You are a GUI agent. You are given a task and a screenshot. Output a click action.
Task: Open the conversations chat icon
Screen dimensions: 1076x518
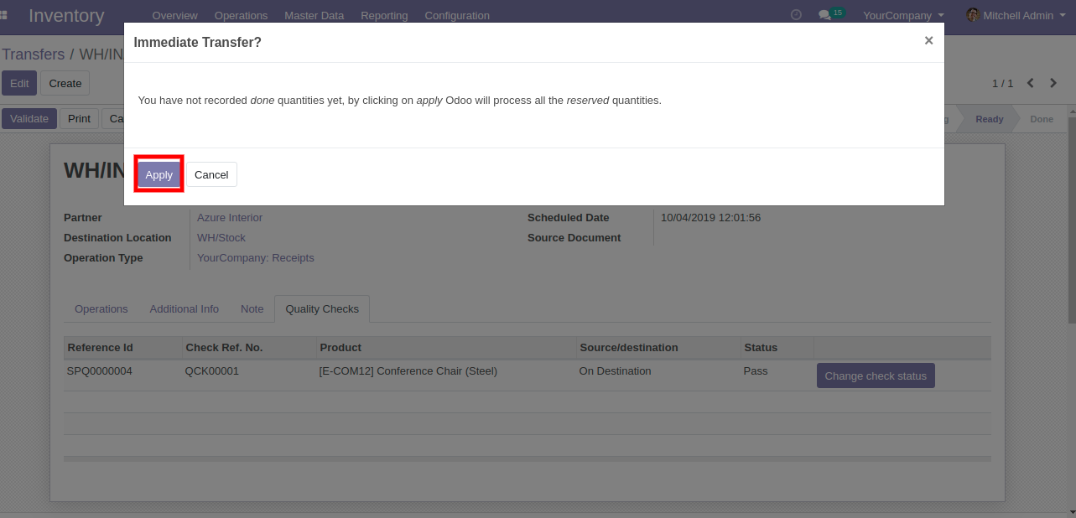824,15
